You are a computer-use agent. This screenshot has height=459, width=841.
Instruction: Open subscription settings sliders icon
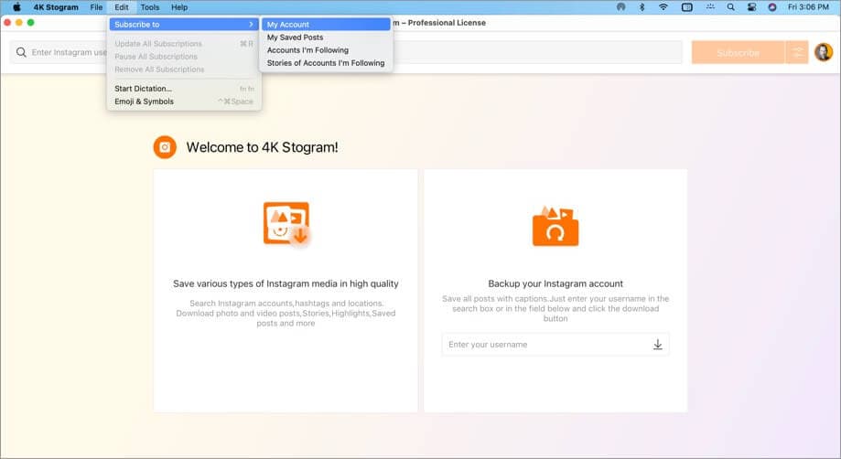pos(798,52)
